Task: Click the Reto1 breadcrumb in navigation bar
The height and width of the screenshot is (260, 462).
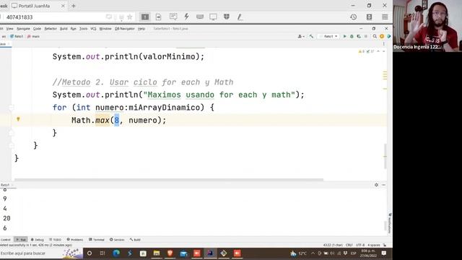Action: 17,36
